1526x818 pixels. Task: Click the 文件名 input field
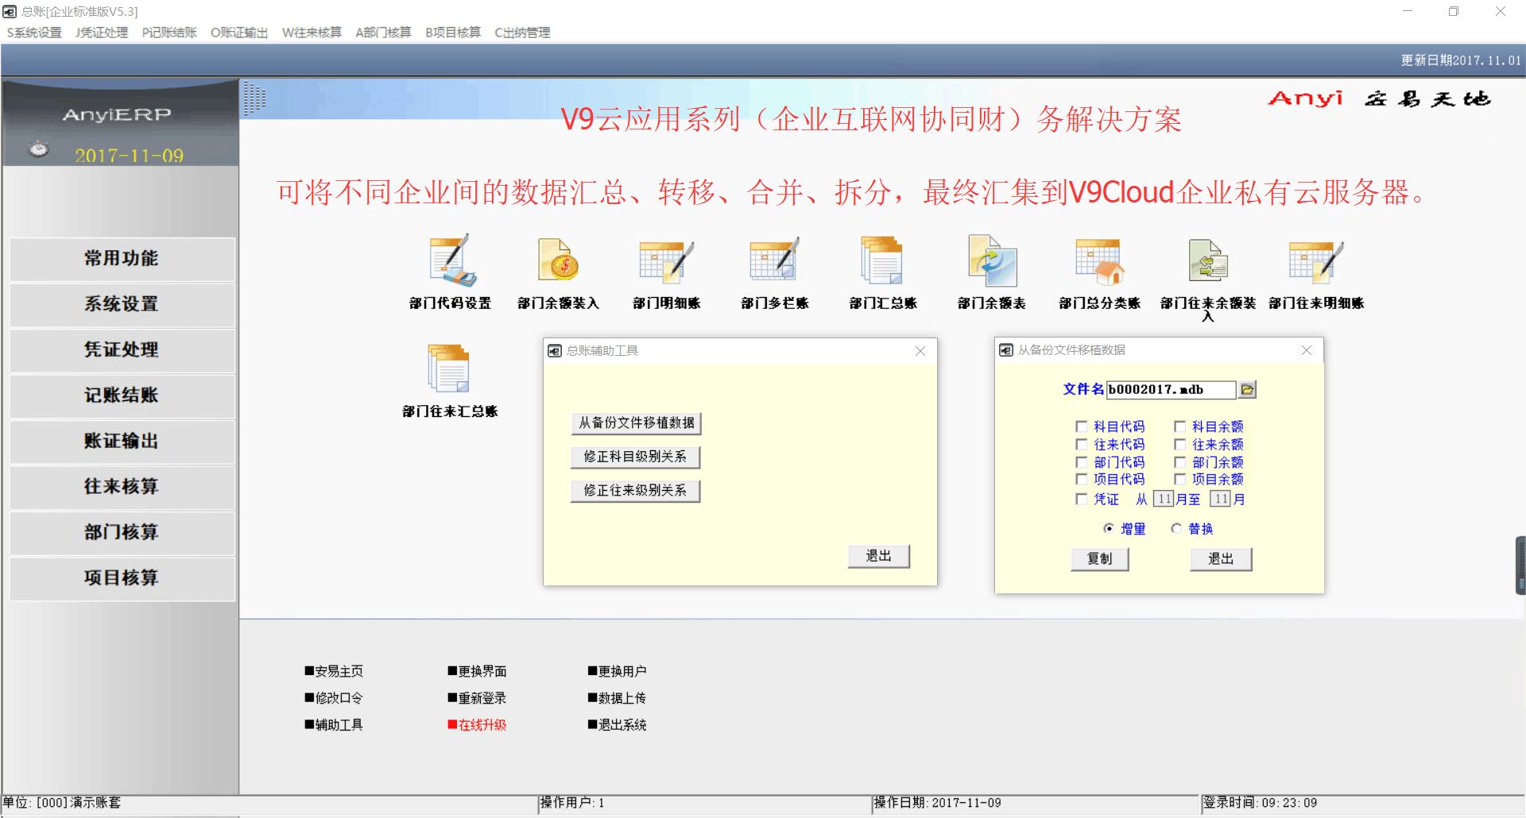tap(1171, 390)
